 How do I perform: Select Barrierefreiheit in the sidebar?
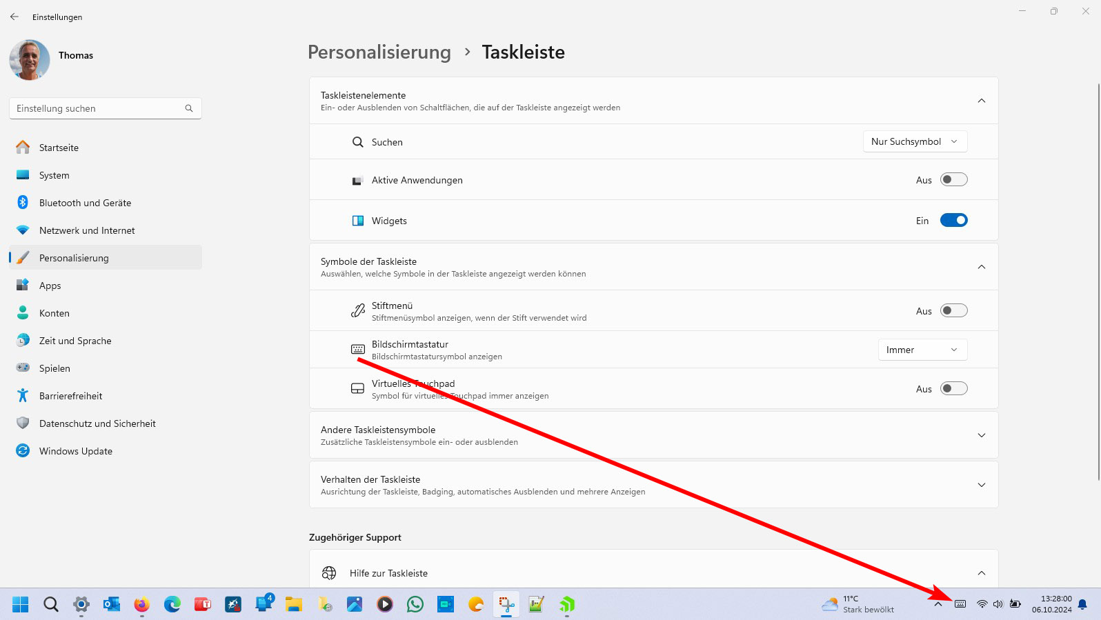coord(70,396)
